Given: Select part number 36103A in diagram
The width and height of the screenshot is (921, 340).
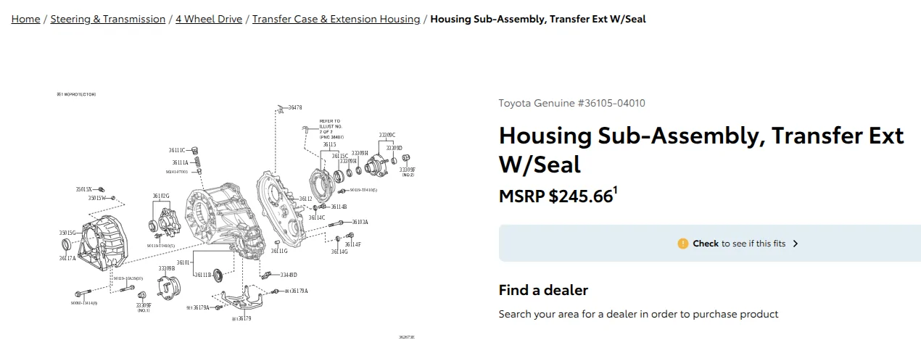Looking at the screenshot, I should point(360,222).
